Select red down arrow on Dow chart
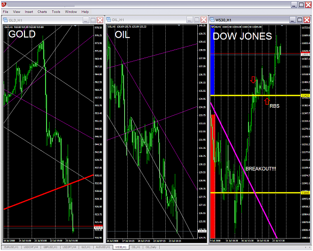This screenshot has height=251, width=313. pyautogui.click(x=253, y=80)
